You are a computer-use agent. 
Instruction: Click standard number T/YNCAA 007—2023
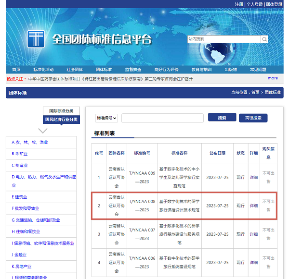pyautogui.click(x=142, y=234)
